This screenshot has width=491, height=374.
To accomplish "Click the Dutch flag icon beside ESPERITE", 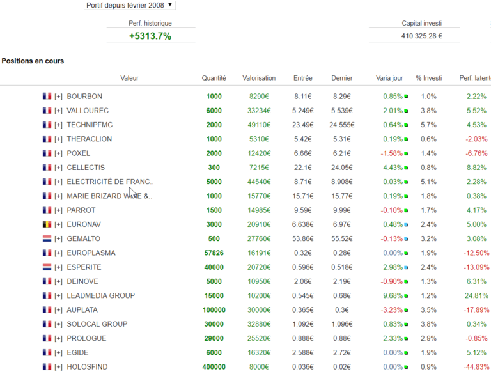I will click(x=46, y=267).
